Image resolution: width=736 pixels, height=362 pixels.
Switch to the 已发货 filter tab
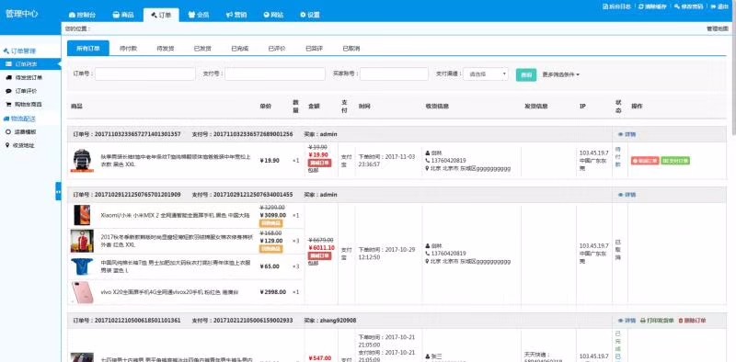(x=202, y=49)
